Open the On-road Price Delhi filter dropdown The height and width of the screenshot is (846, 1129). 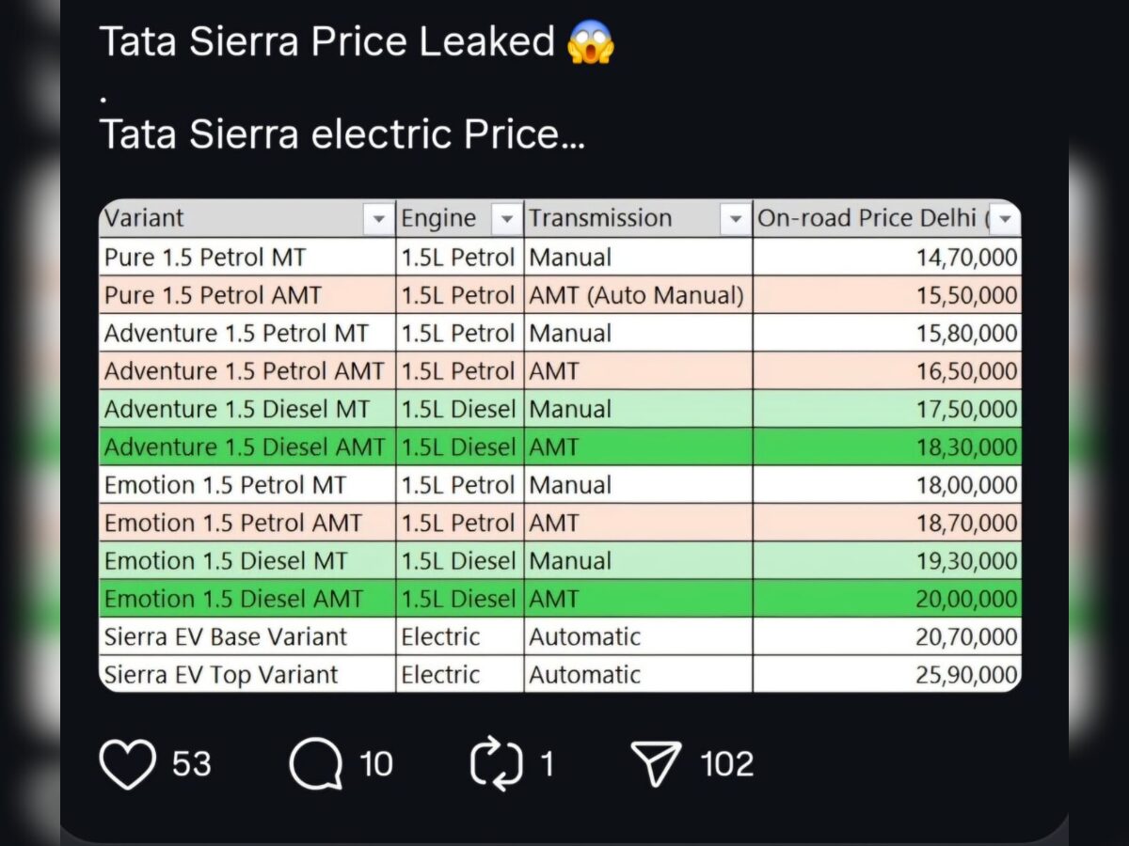click(1005, 218)
